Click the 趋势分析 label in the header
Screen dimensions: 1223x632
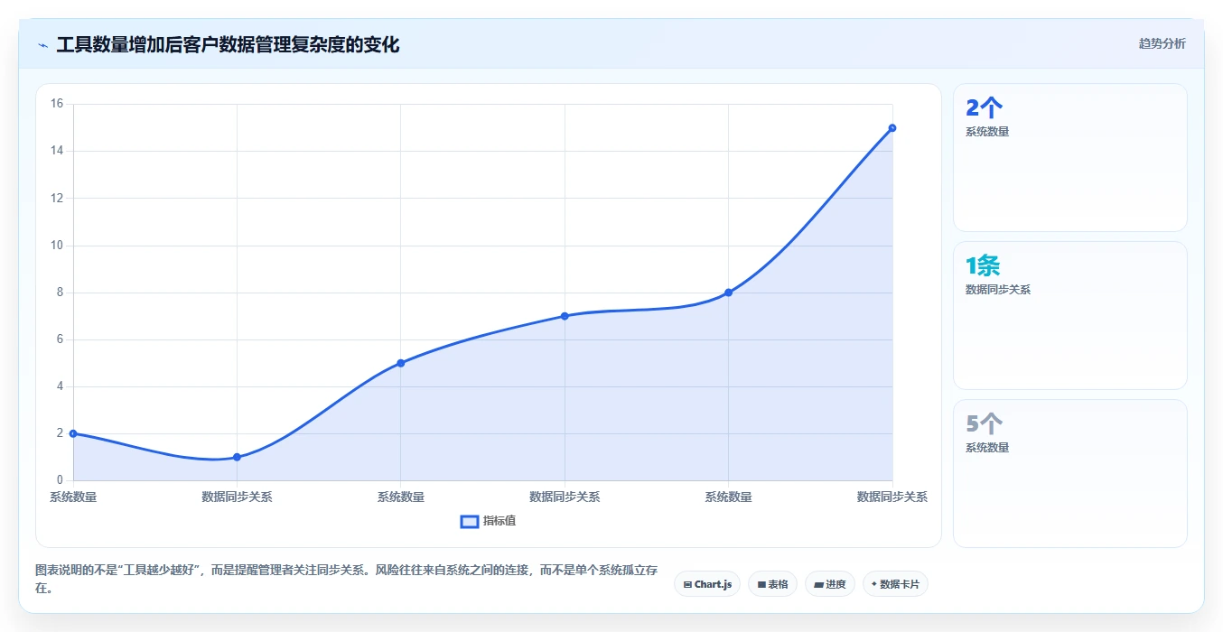(x=1162, y=43)
